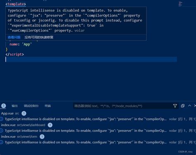Click the count badge next to App.vue

(24, 113)
